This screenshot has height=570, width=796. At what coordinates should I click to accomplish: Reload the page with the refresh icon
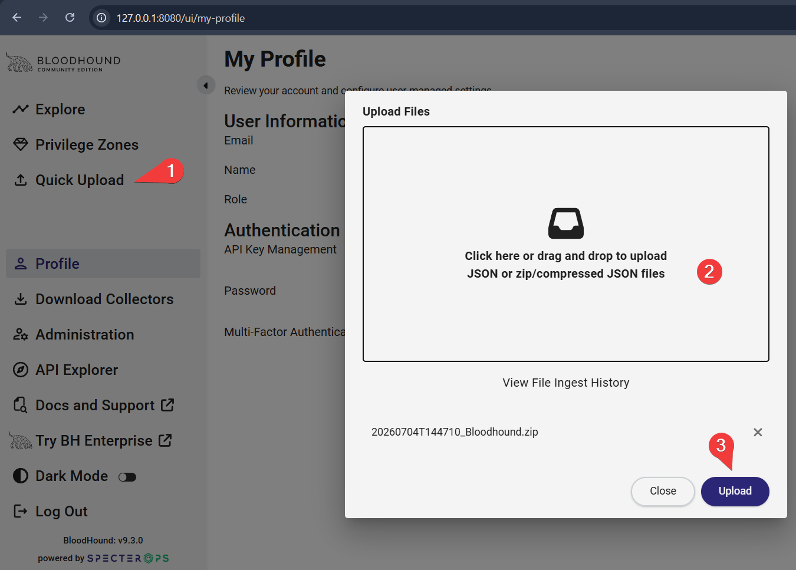pyautogui.click(x=70, y=18)
